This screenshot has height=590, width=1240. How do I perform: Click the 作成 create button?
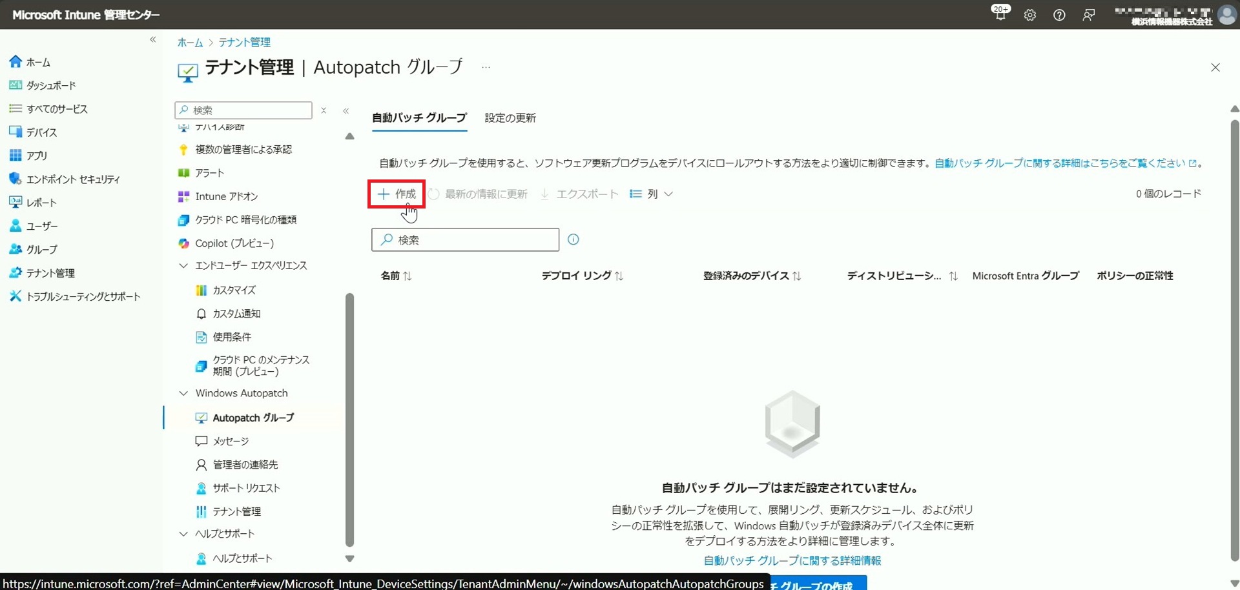(397, 194)
